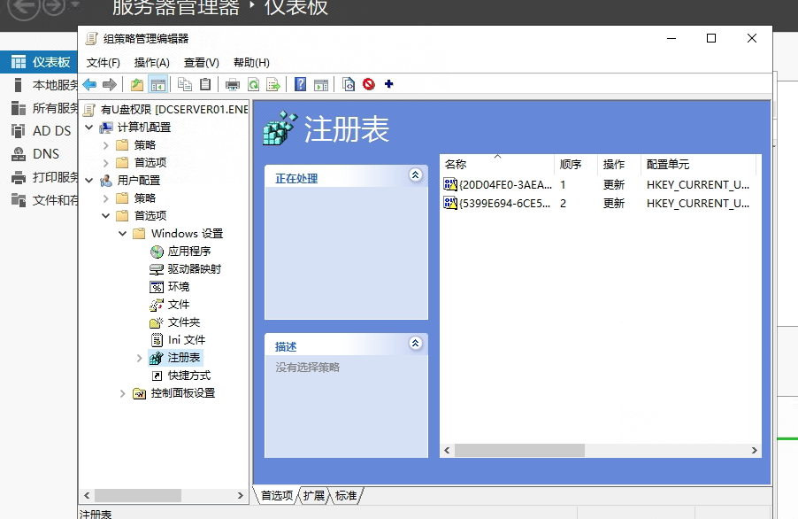
Task: Click the Paste clipboard toolbar icon
Action: click(x=205, y=84)
